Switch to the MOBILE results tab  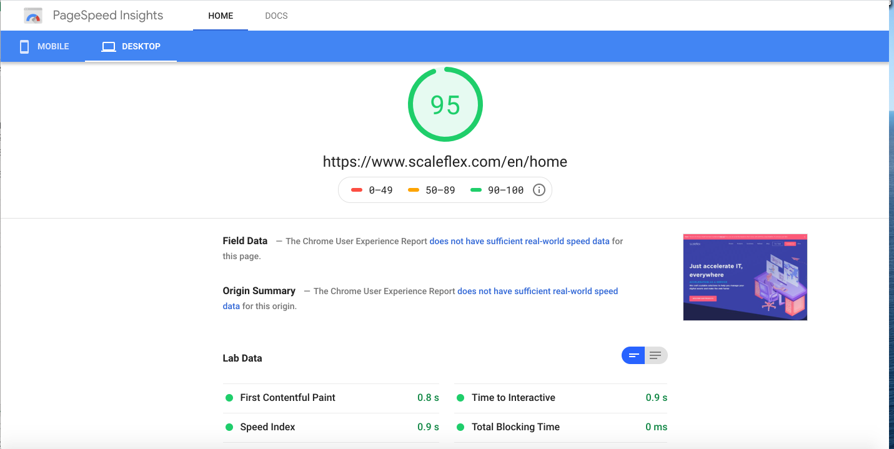(44, 47)
